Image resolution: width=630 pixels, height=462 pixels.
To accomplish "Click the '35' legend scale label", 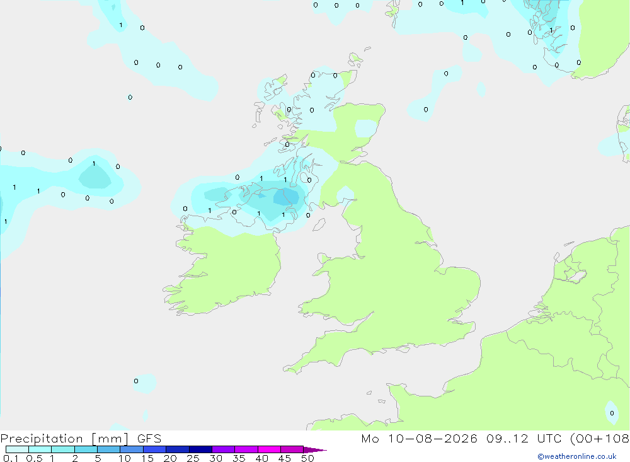I will [239, 458].
